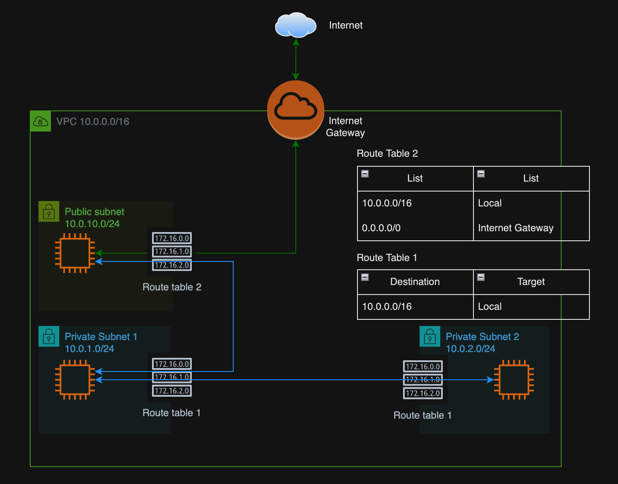Select the Private Subnet 2 lock icon
Image resolution: width=618 pixels, height=484 pixels.
(430, 337)
